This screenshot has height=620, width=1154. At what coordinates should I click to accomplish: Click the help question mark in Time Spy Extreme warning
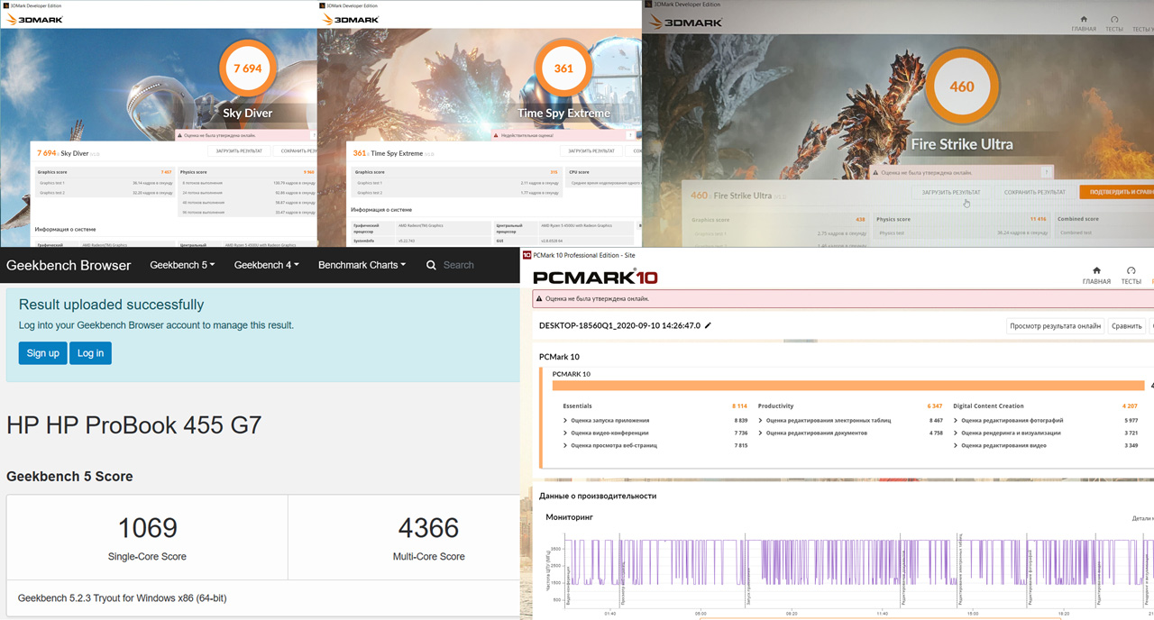tap(631, 135)
